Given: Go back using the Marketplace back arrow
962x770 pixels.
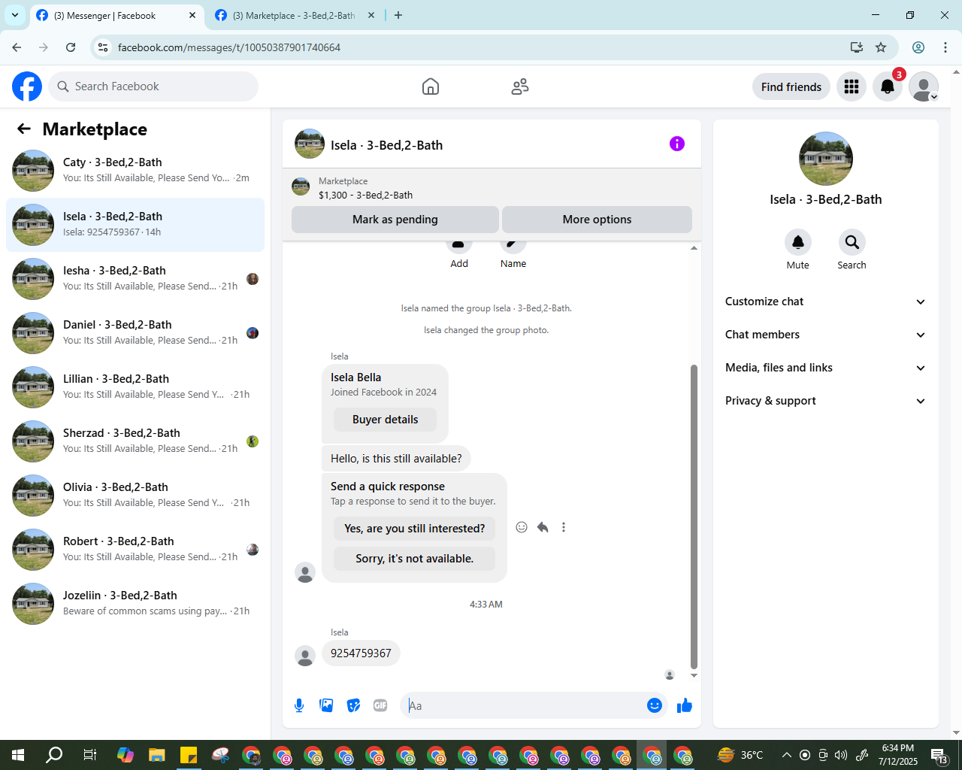Looking at the screenshot, I should click(24, 129).
